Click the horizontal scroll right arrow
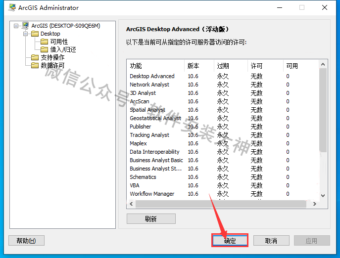The width and height of the screenshot is (340, 258). tap(315, 204)
